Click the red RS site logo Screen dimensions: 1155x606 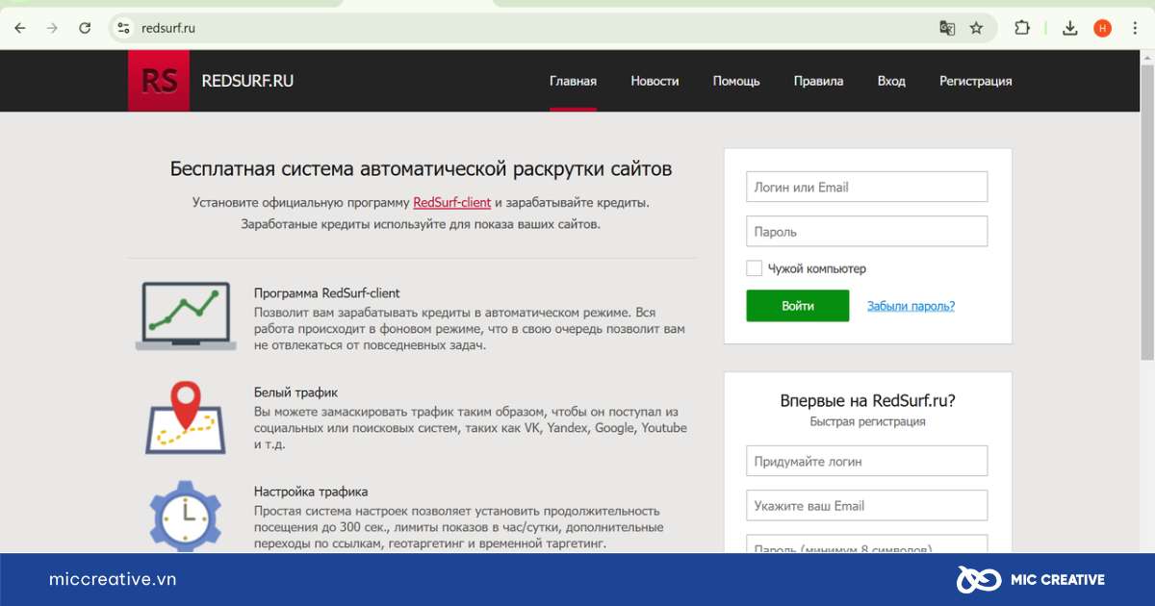[x=159, y=81]
